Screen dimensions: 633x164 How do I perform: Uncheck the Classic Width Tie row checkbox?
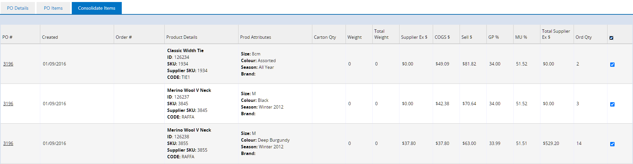612,64
